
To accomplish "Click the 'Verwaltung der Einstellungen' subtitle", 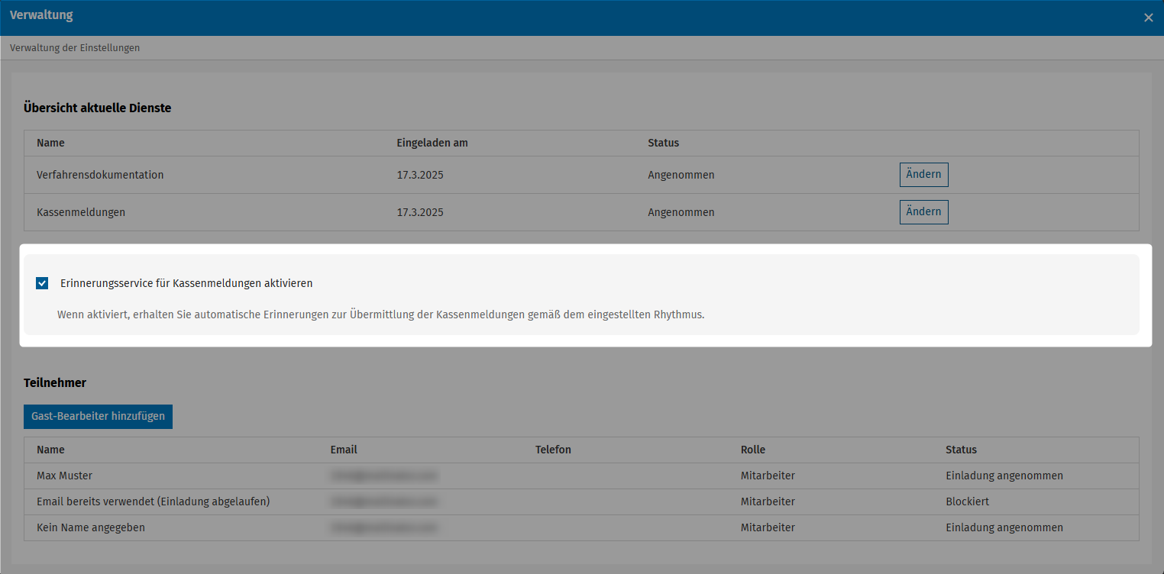I will click(75, 47).
